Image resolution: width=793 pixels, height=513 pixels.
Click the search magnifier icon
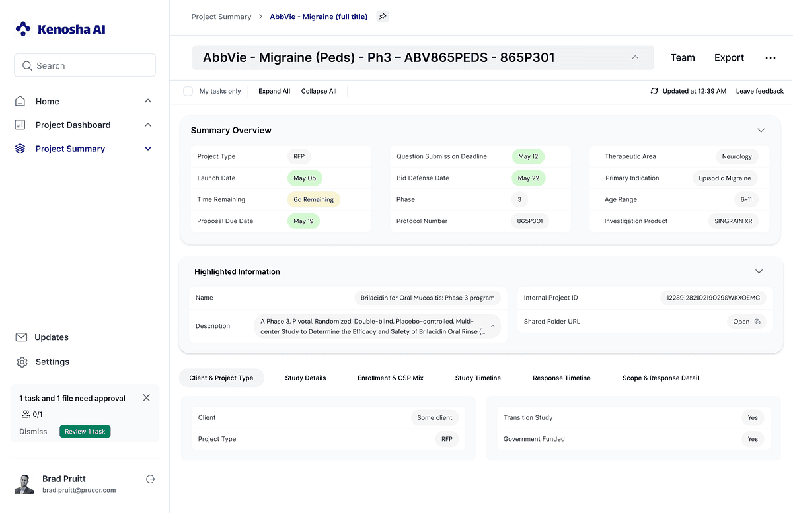coord(27,66)
